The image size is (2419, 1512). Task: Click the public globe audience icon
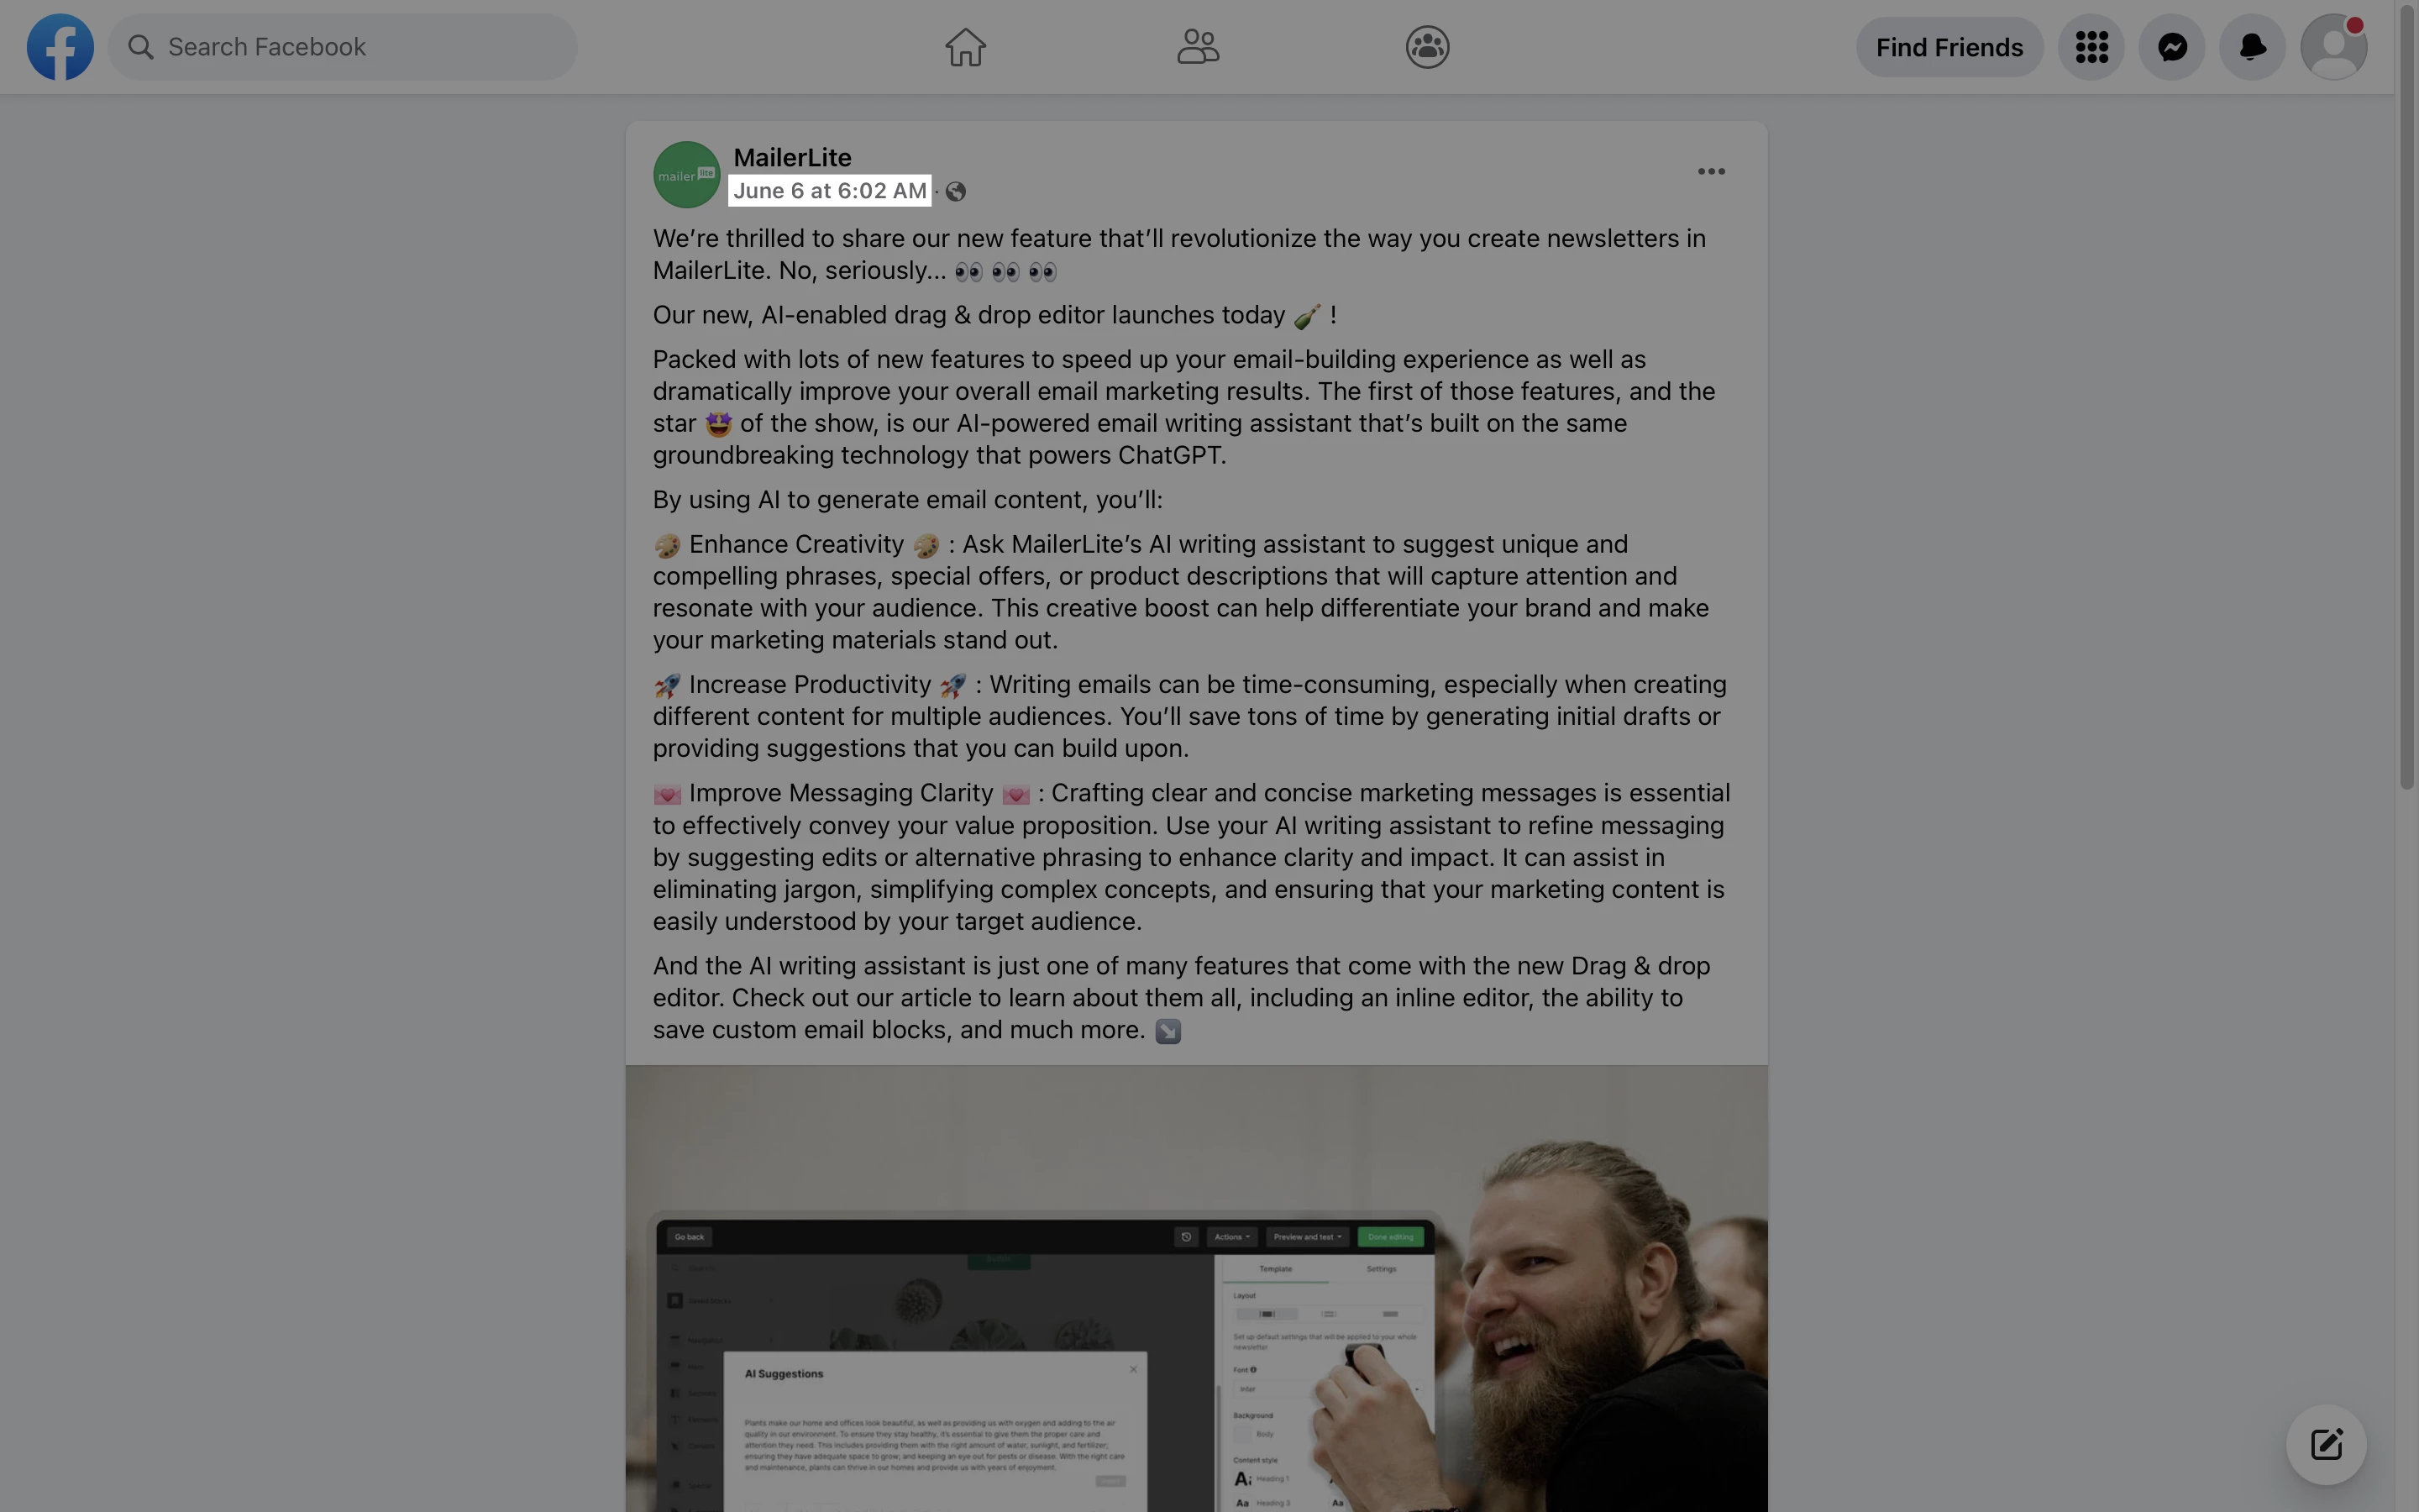tap(956, 192)
